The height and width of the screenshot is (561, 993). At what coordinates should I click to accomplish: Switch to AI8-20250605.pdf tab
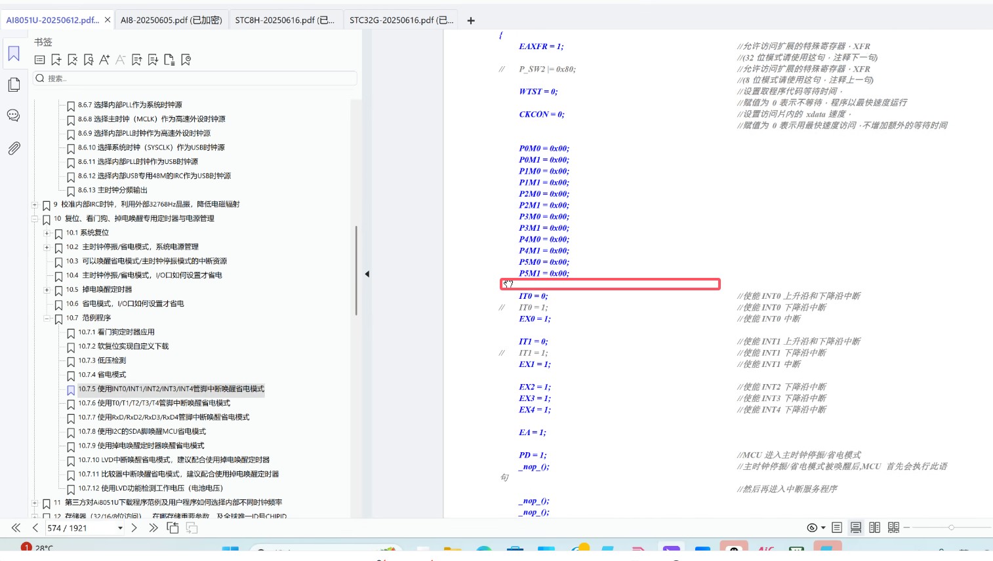pyautogui.click(x=171, y=20)
